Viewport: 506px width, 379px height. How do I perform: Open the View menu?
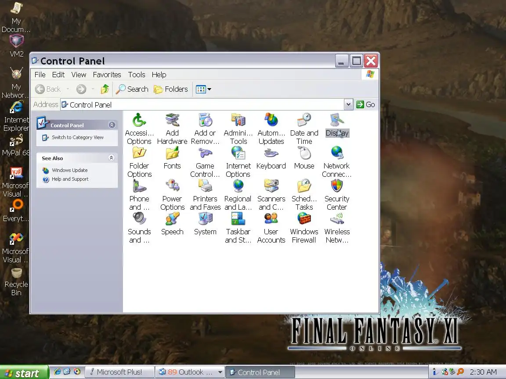[79, 75]
